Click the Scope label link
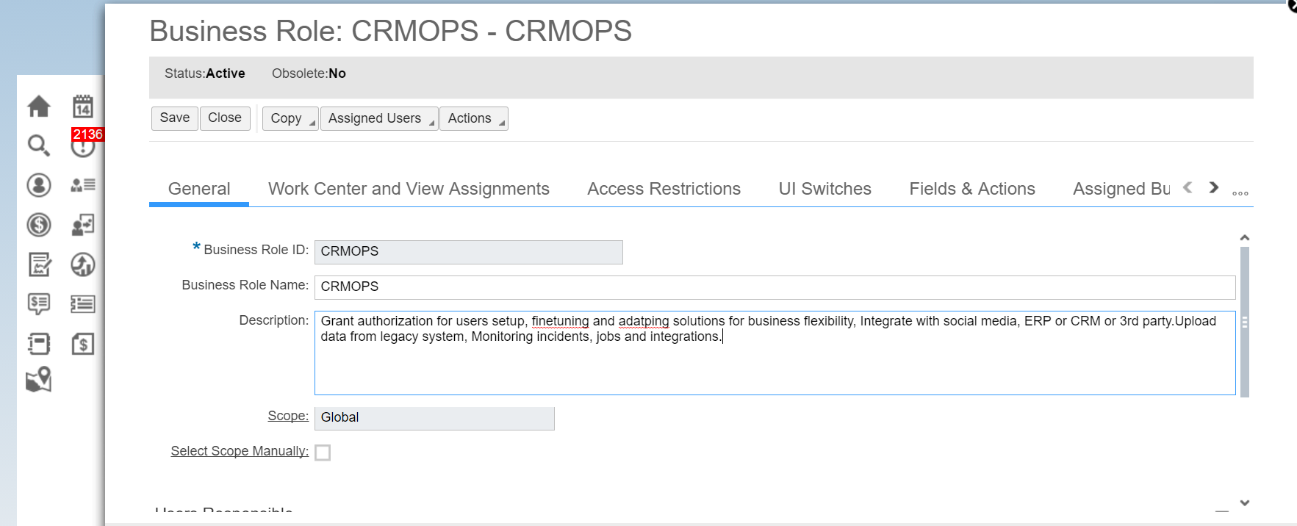The image size is (1297, 526). (288, 416)
